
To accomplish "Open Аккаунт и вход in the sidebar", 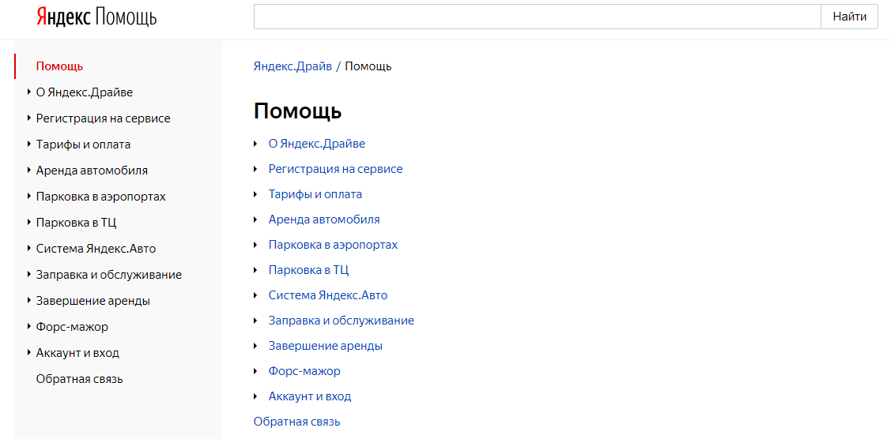I will pos(77,353).
